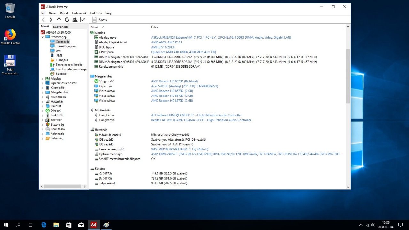Expand the Kiszolgáló tree node

[43, 88]
